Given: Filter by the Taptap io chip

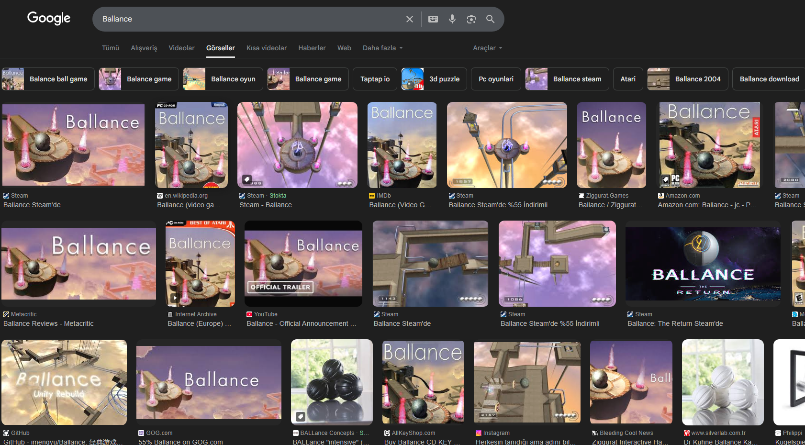Looking at the screenshot, I should coord(375,79).
